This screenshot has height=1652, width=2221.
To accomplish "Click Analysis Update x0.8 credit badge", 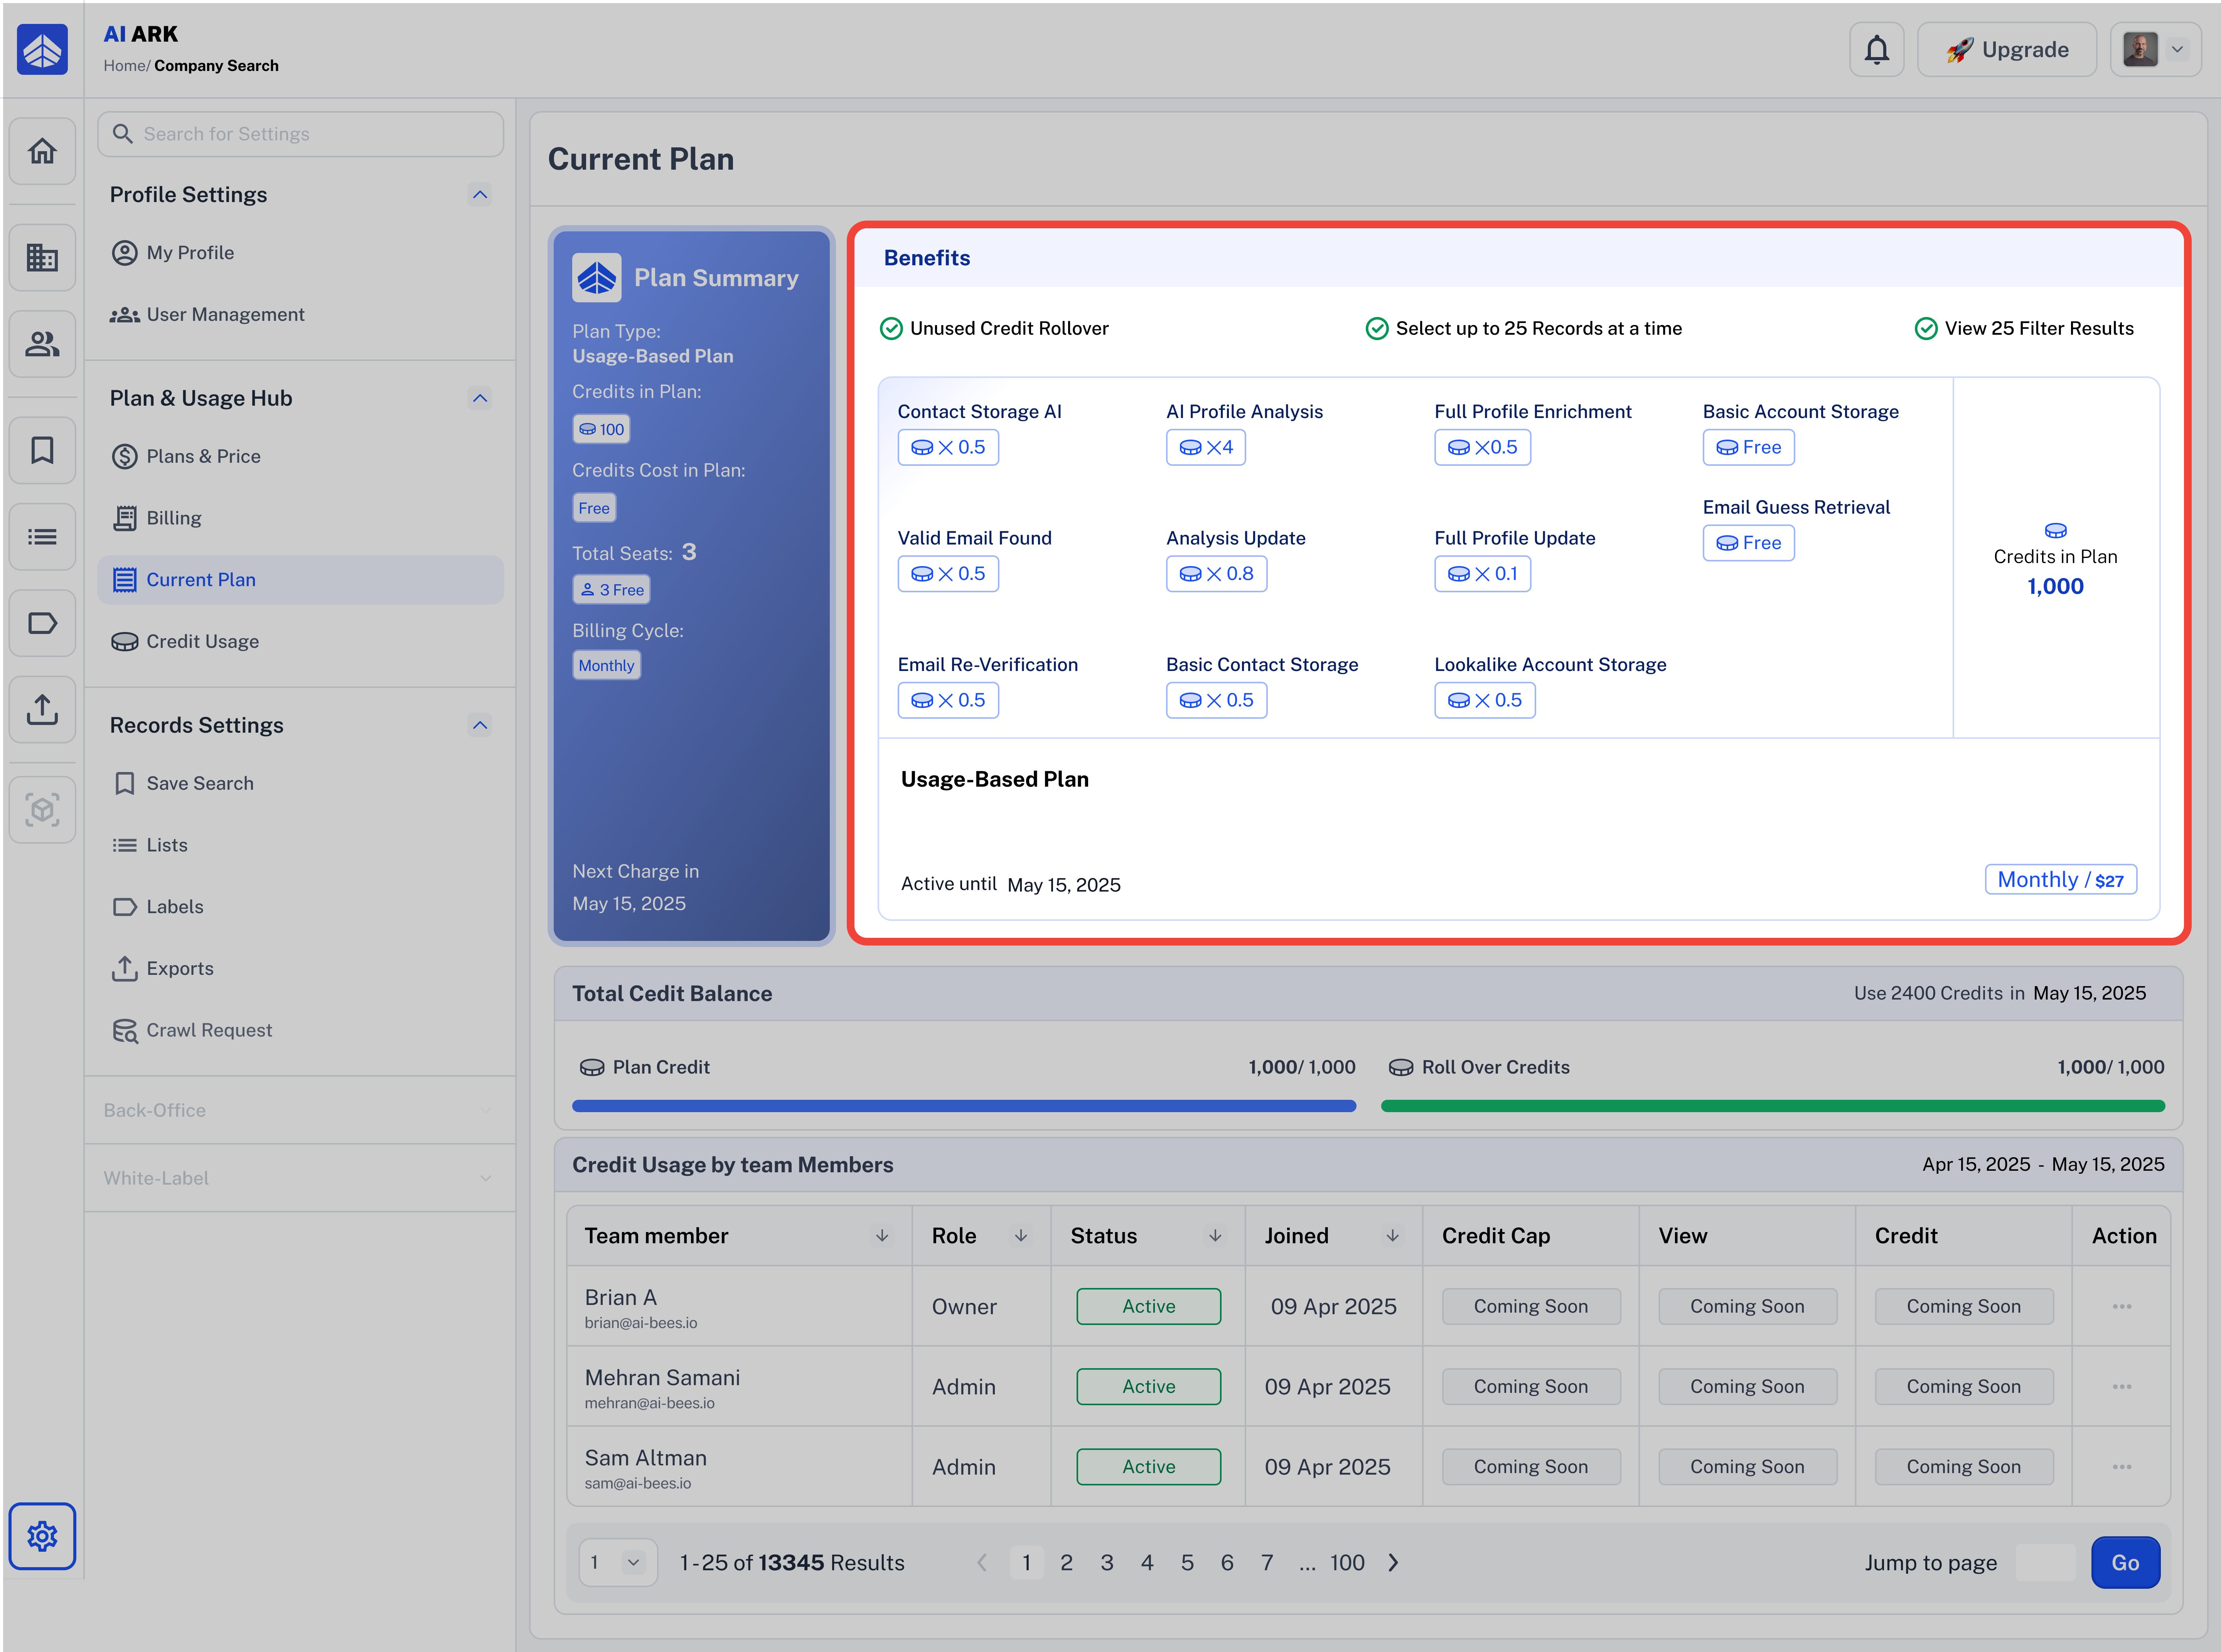I will coord(1216,574).
